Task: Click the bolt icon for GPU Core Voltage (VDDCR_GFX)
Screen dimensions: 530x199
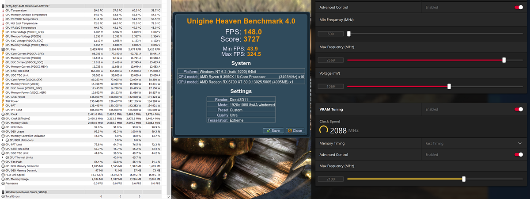Action: [x=3, y=32]
